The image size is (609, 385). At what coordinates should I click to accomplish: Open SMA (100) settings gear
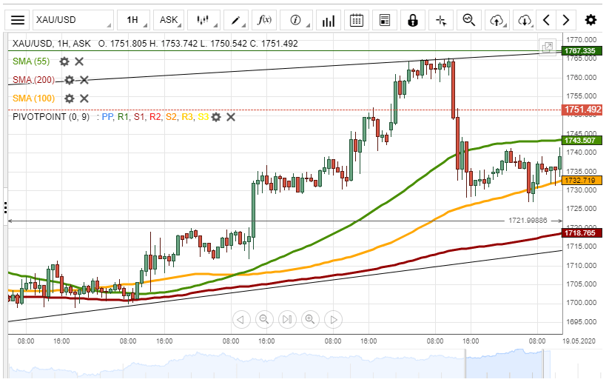(x=69, y=98)
